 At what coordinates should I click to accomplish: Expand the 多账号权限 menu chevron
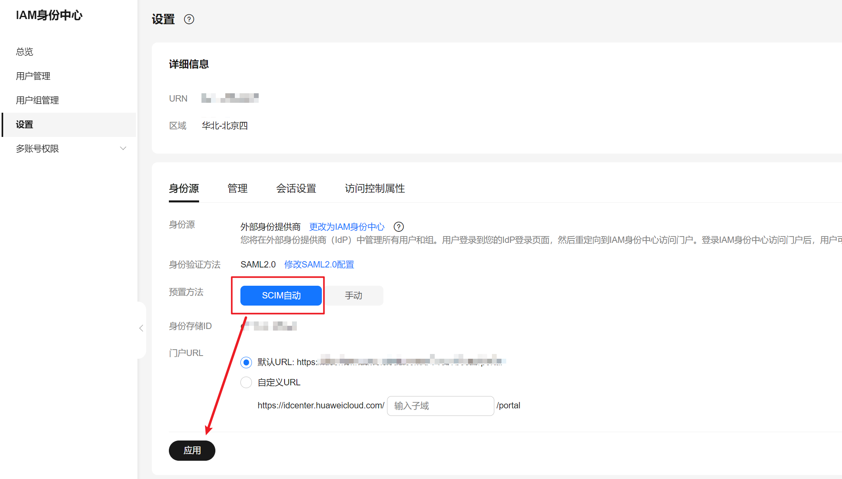[x=123, y=148]
